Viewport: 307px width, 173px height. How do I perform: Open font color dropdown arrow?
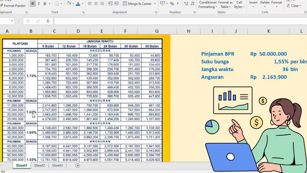pyautogui.click(x=82, y=4)
